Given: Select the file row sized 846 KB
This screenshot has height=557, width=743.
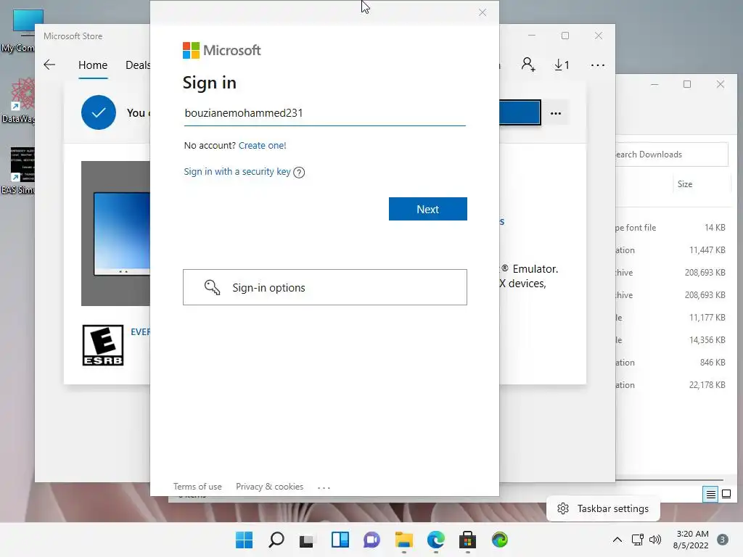Looking at the screenshot, I should pos(673,363).
